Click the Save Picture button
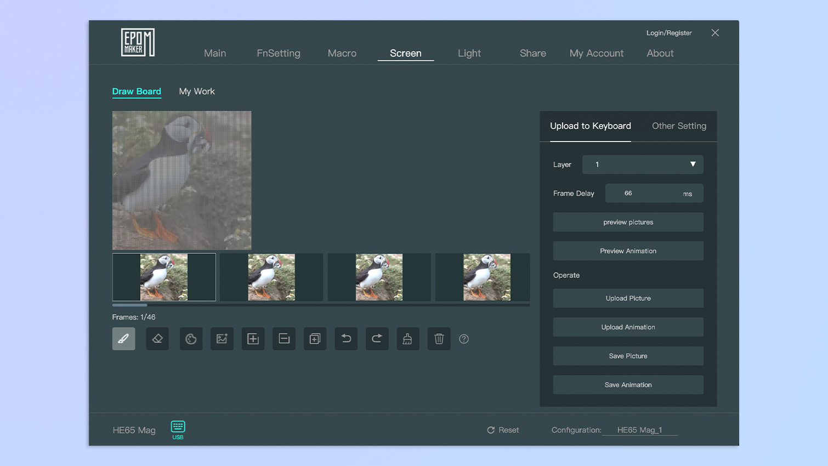 tap(628, 356)
